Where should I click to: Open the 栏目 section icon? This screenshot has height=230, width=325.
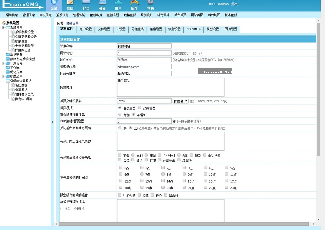pyautogui.click(x=86, y=2)
